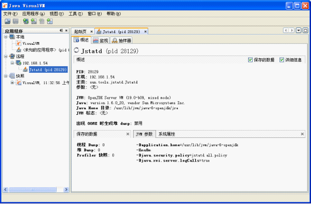Select the VisualVM application icon under 本地
This screenshot has width=311, height=204.
point(19,43)
